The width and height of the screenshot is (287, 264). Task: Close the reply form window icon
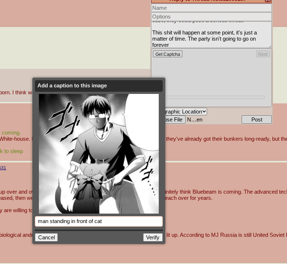pos(268,1)
